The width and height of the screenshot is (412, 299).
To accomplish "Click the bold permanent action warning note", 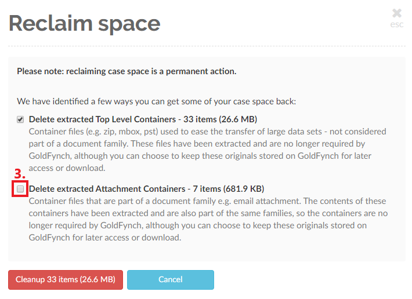I will (127, 71).
